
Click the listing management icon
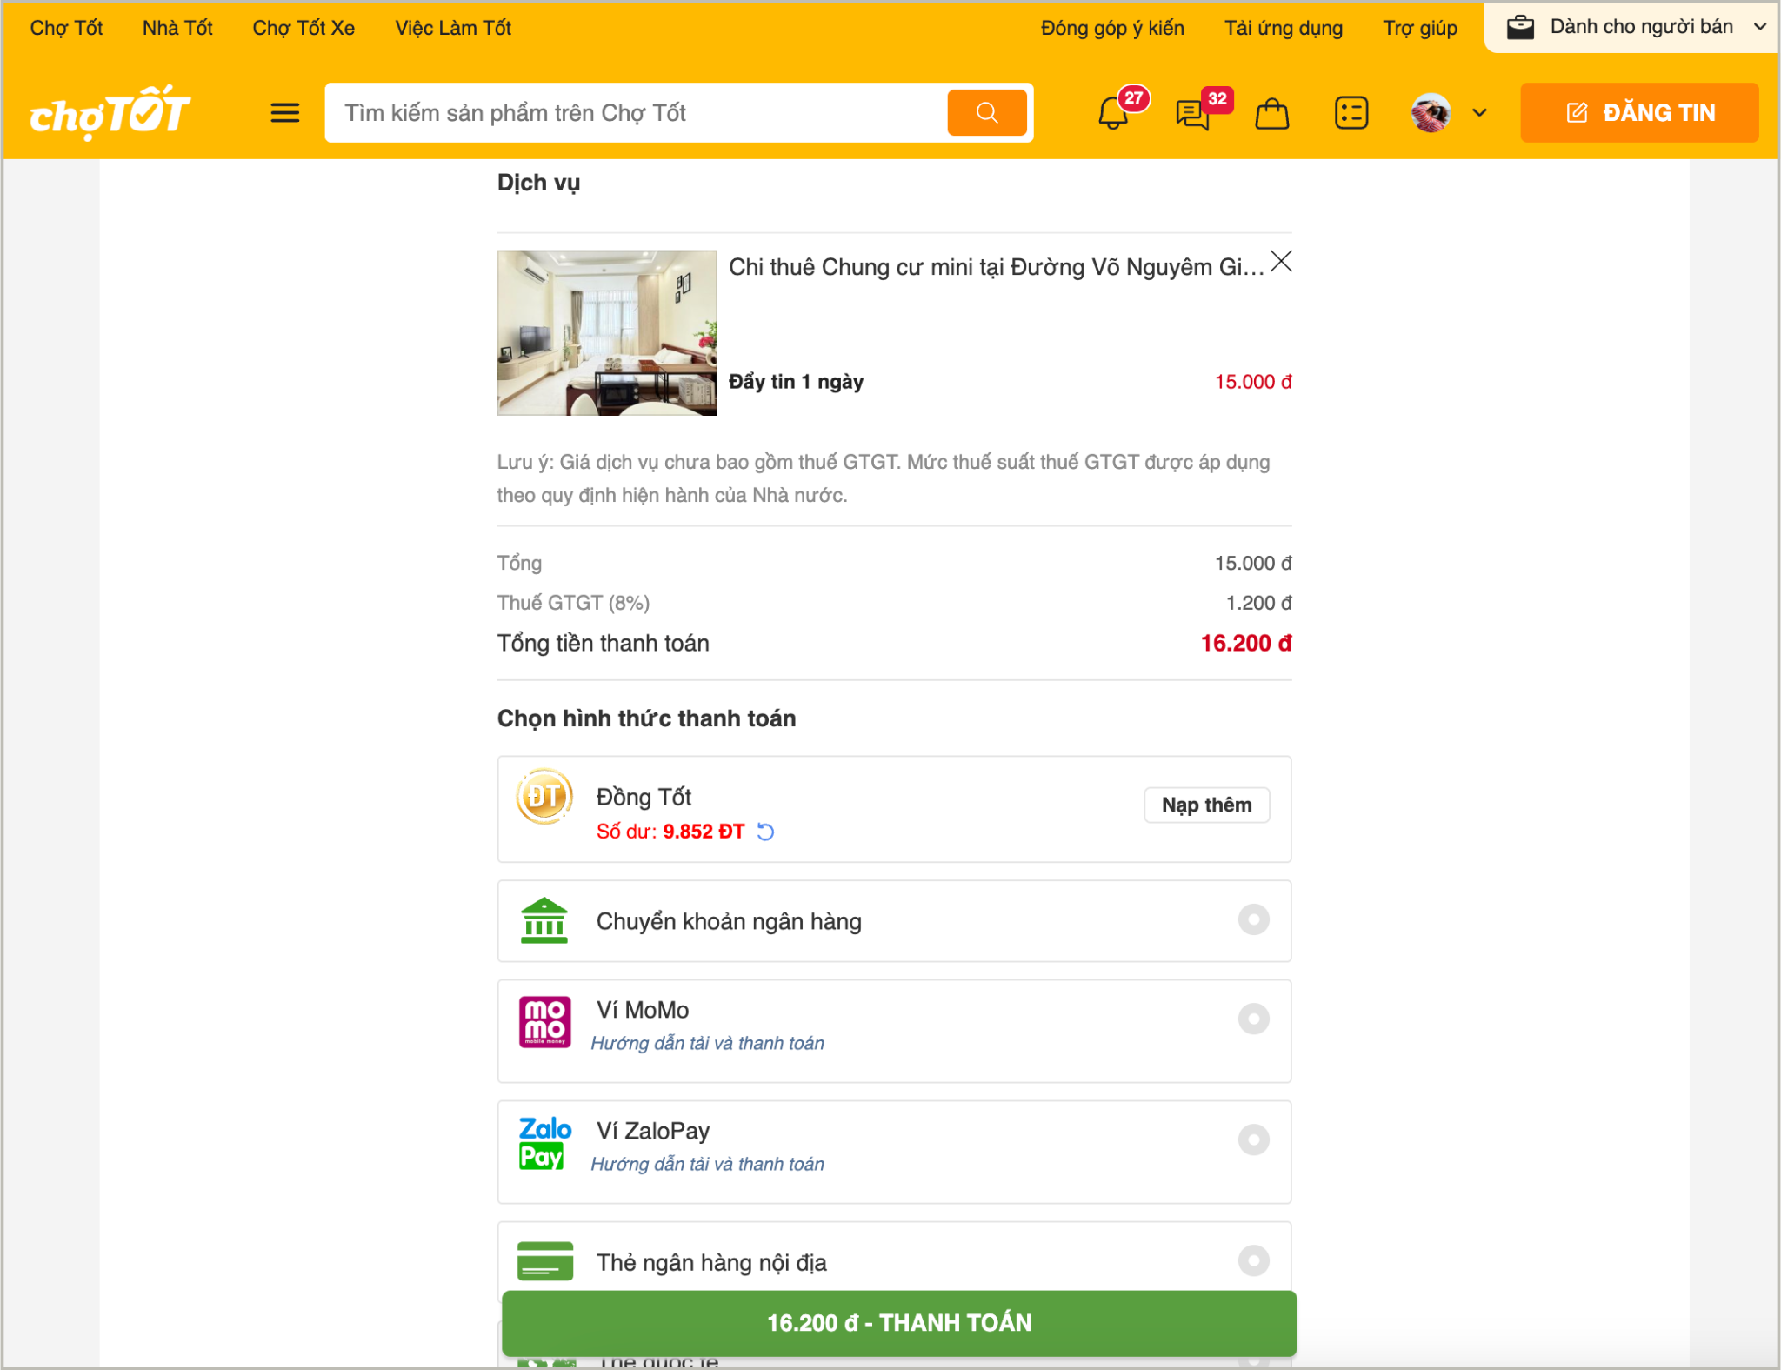1351,113
